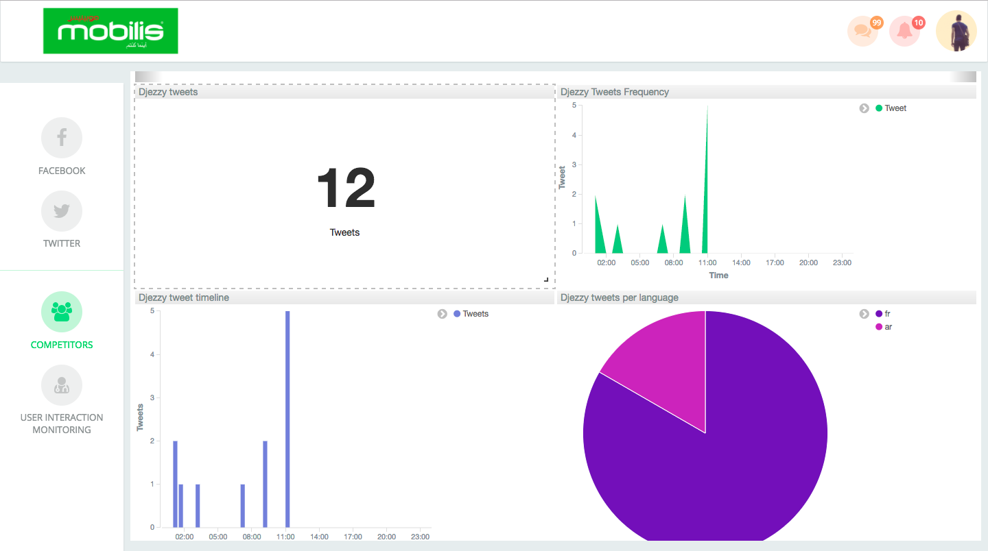Click the 99 badge on messages icon
Viewport: 988px width, 551px height.
pos(876,23)
